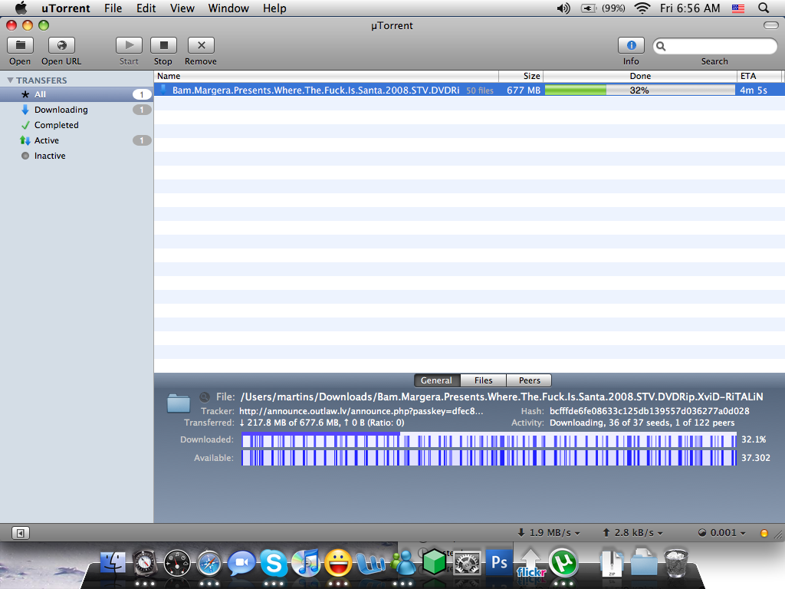The width and height of the screenshot is (785, 589).
Task: Open System Preferences gear in Dock
Action: [x=467, y=563]
